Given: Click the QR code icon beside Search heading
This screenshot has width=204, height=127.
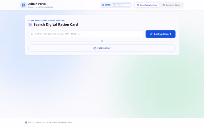Looking at the screenshot, I should [x=31, y=24].
